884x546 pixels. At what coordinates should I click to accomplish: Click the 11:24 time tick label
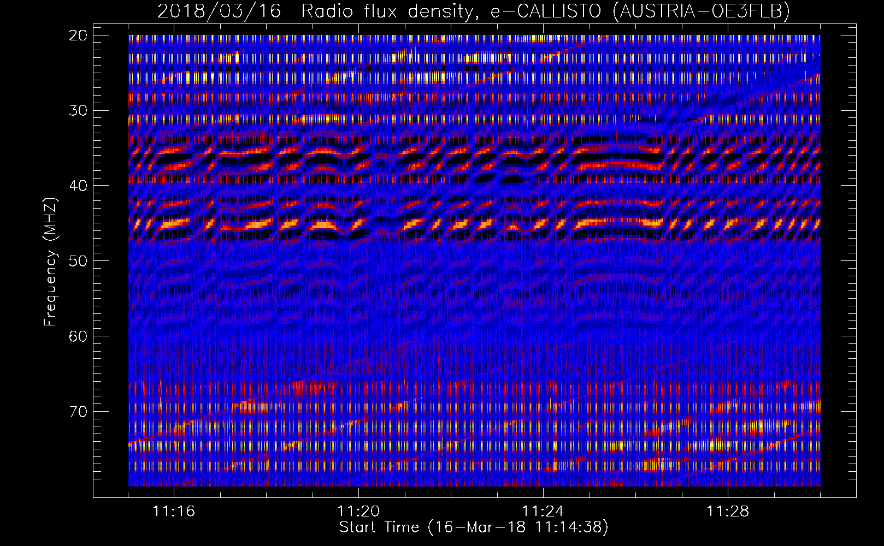[543, 511]
